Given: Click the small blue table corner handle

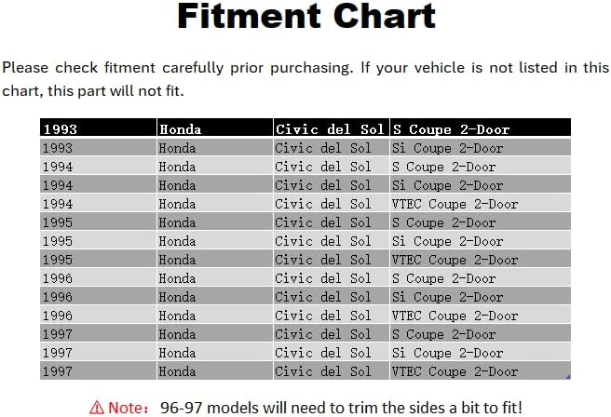Looking at the screenshot, I should click(568, 376).
